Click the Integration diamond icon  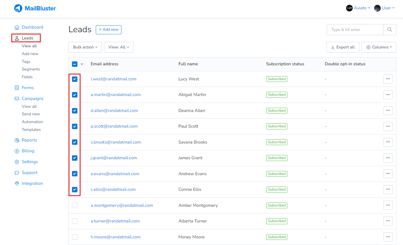17,184
